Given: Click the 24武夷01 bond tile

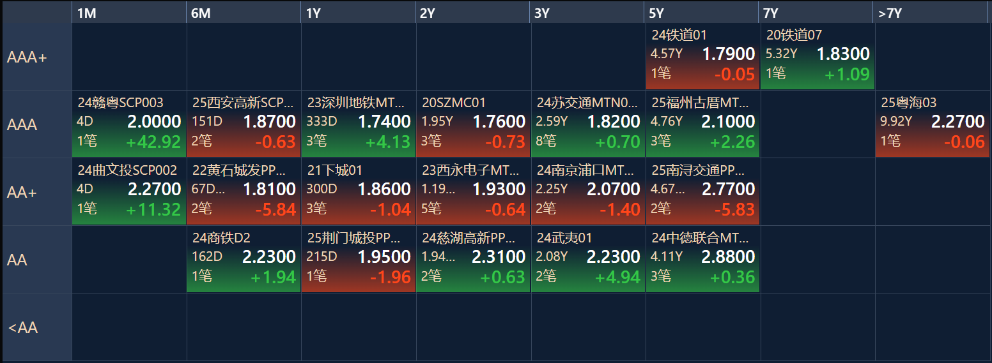Looking at the screenshot, I should coord(587,260).
